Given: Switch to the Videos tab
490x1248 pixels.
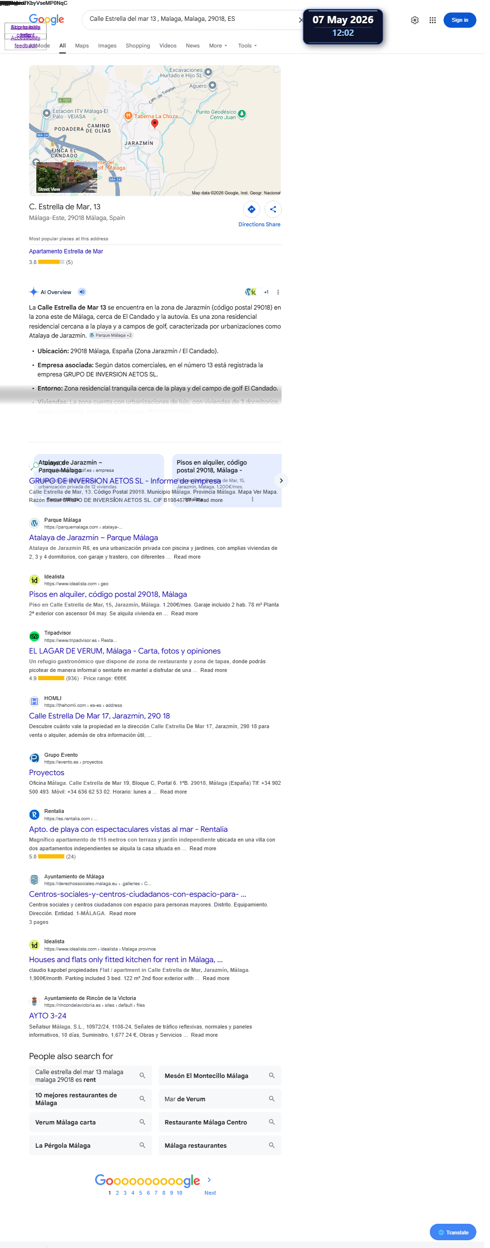Looking at the screenshot, I should click(168, 46).
